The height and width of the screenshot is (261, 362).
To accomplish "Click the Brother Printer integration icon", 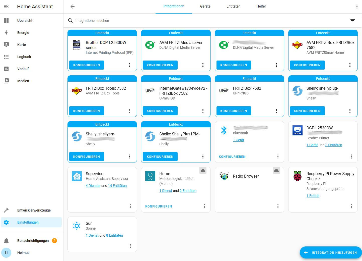I will [x=298, y=130].
